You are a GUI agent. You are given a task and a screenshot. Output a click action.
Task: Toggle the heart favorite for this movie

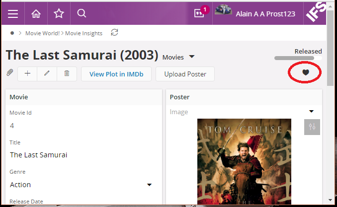tap(306, 72)
